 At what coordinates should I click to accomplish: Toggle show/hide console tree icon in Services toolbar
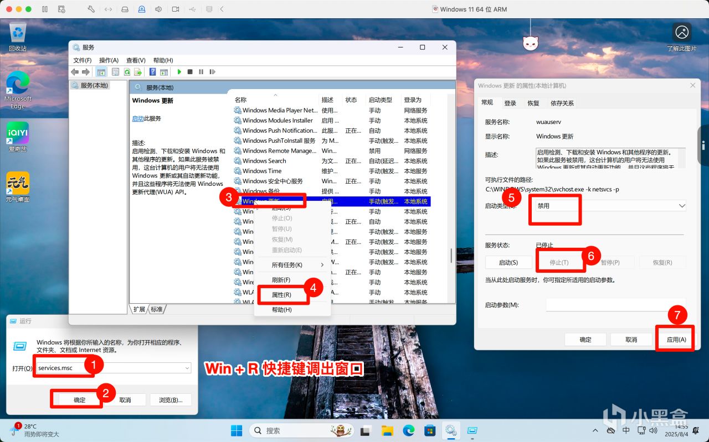click(x=101, y=72)
